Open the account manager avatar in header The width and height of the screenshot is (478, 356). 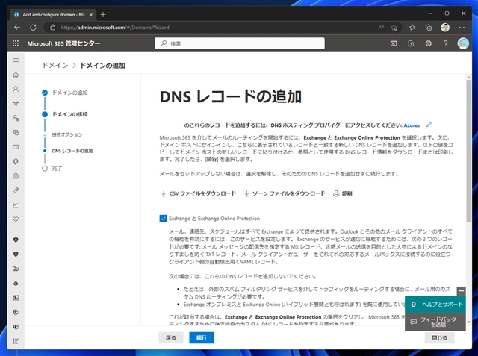(463, 43)
